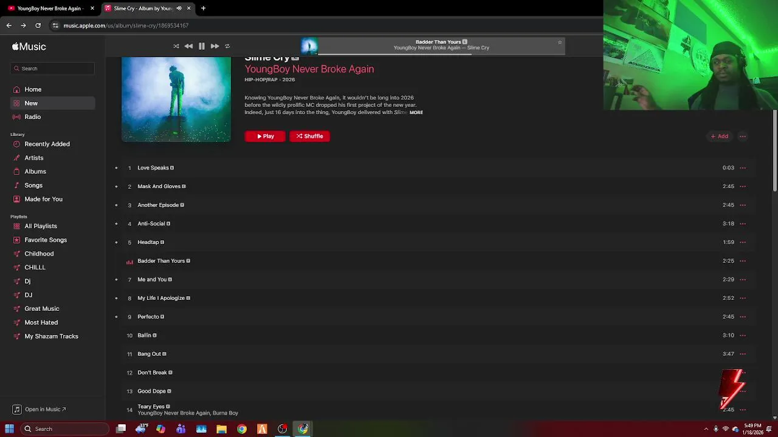
Task: Pause the current song
Action: [202, 46]
